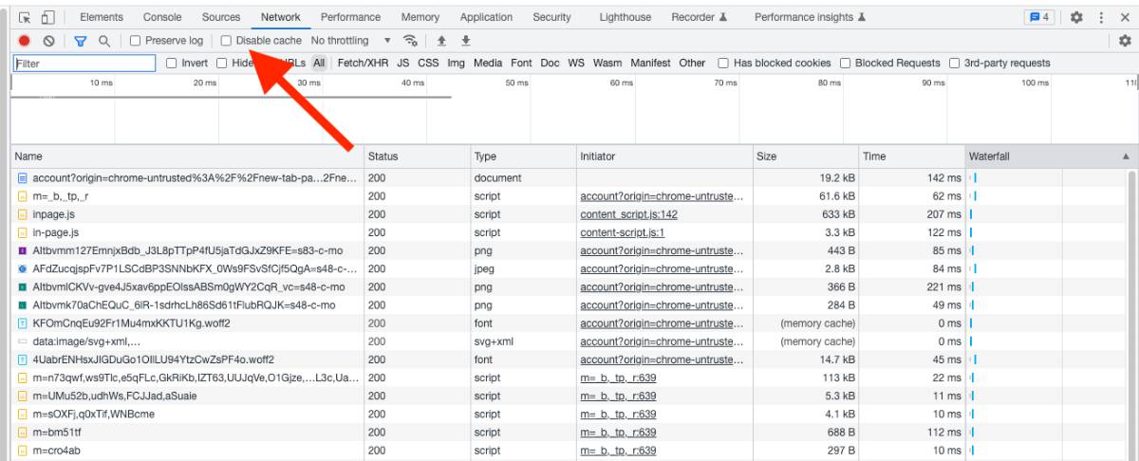Open network conditions wifi icon

pos(410,41)
